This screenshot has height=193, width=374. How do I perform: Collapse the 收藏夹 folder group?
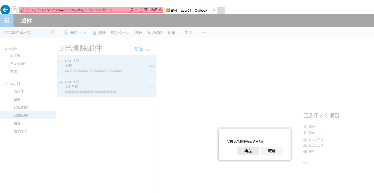pos(6,49)
